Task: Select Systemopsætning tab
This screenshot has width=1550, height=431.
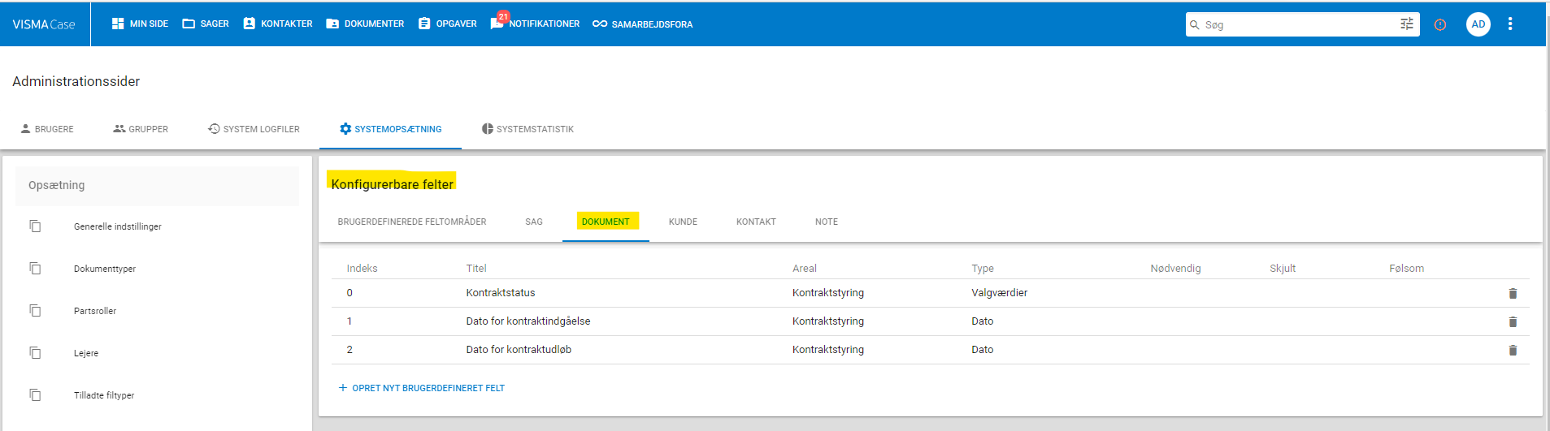Action: (x=391, y=129)
